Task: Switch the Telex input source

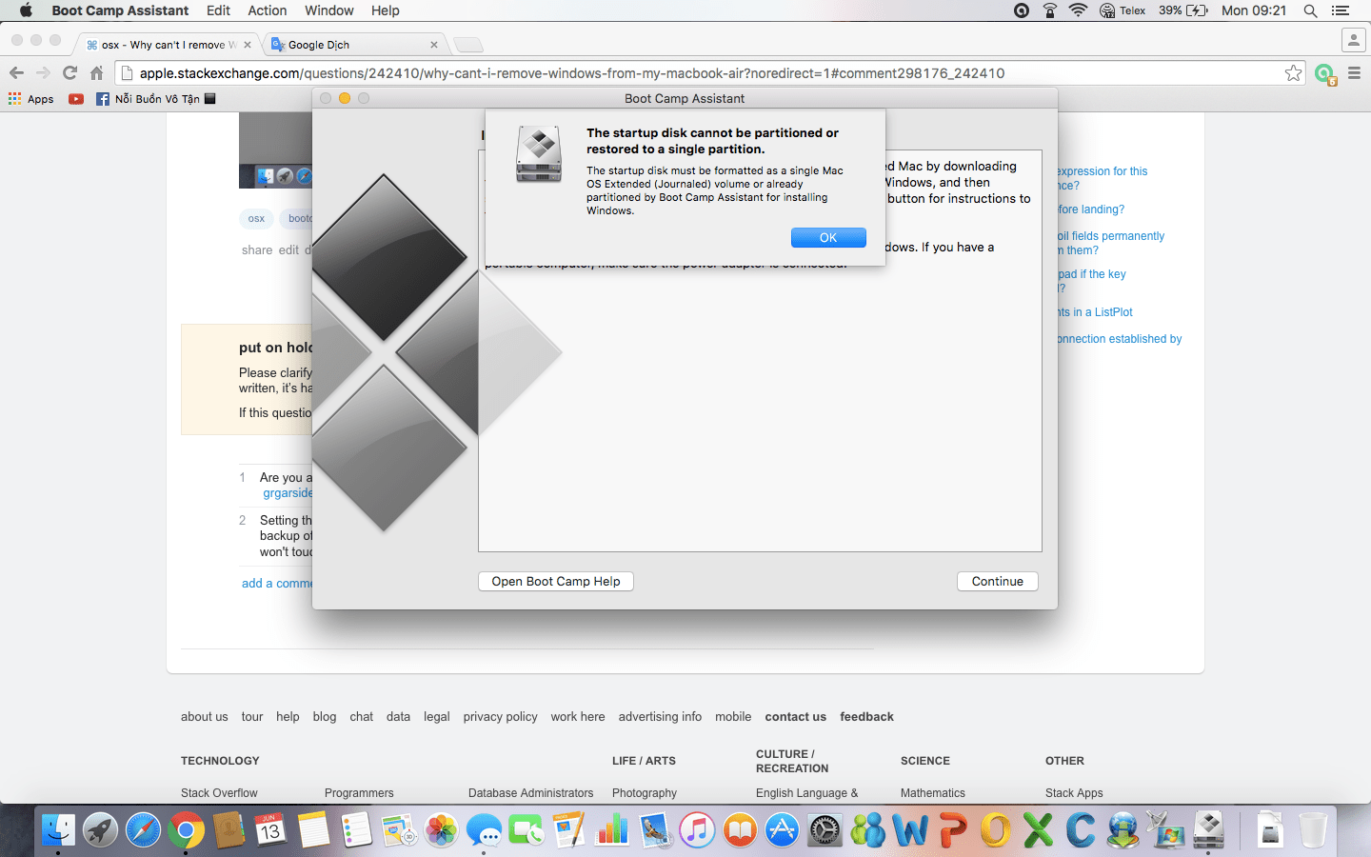Action: pyautogui.click(x=1122, y=10)
